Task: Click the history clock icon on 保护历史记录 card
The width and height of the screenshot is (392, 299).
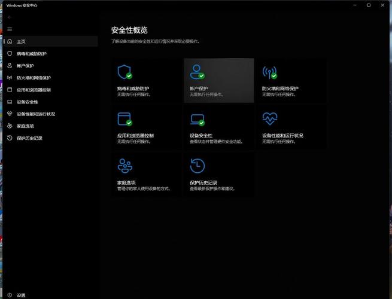Action: pyautogui.click(x=197, y=166)
